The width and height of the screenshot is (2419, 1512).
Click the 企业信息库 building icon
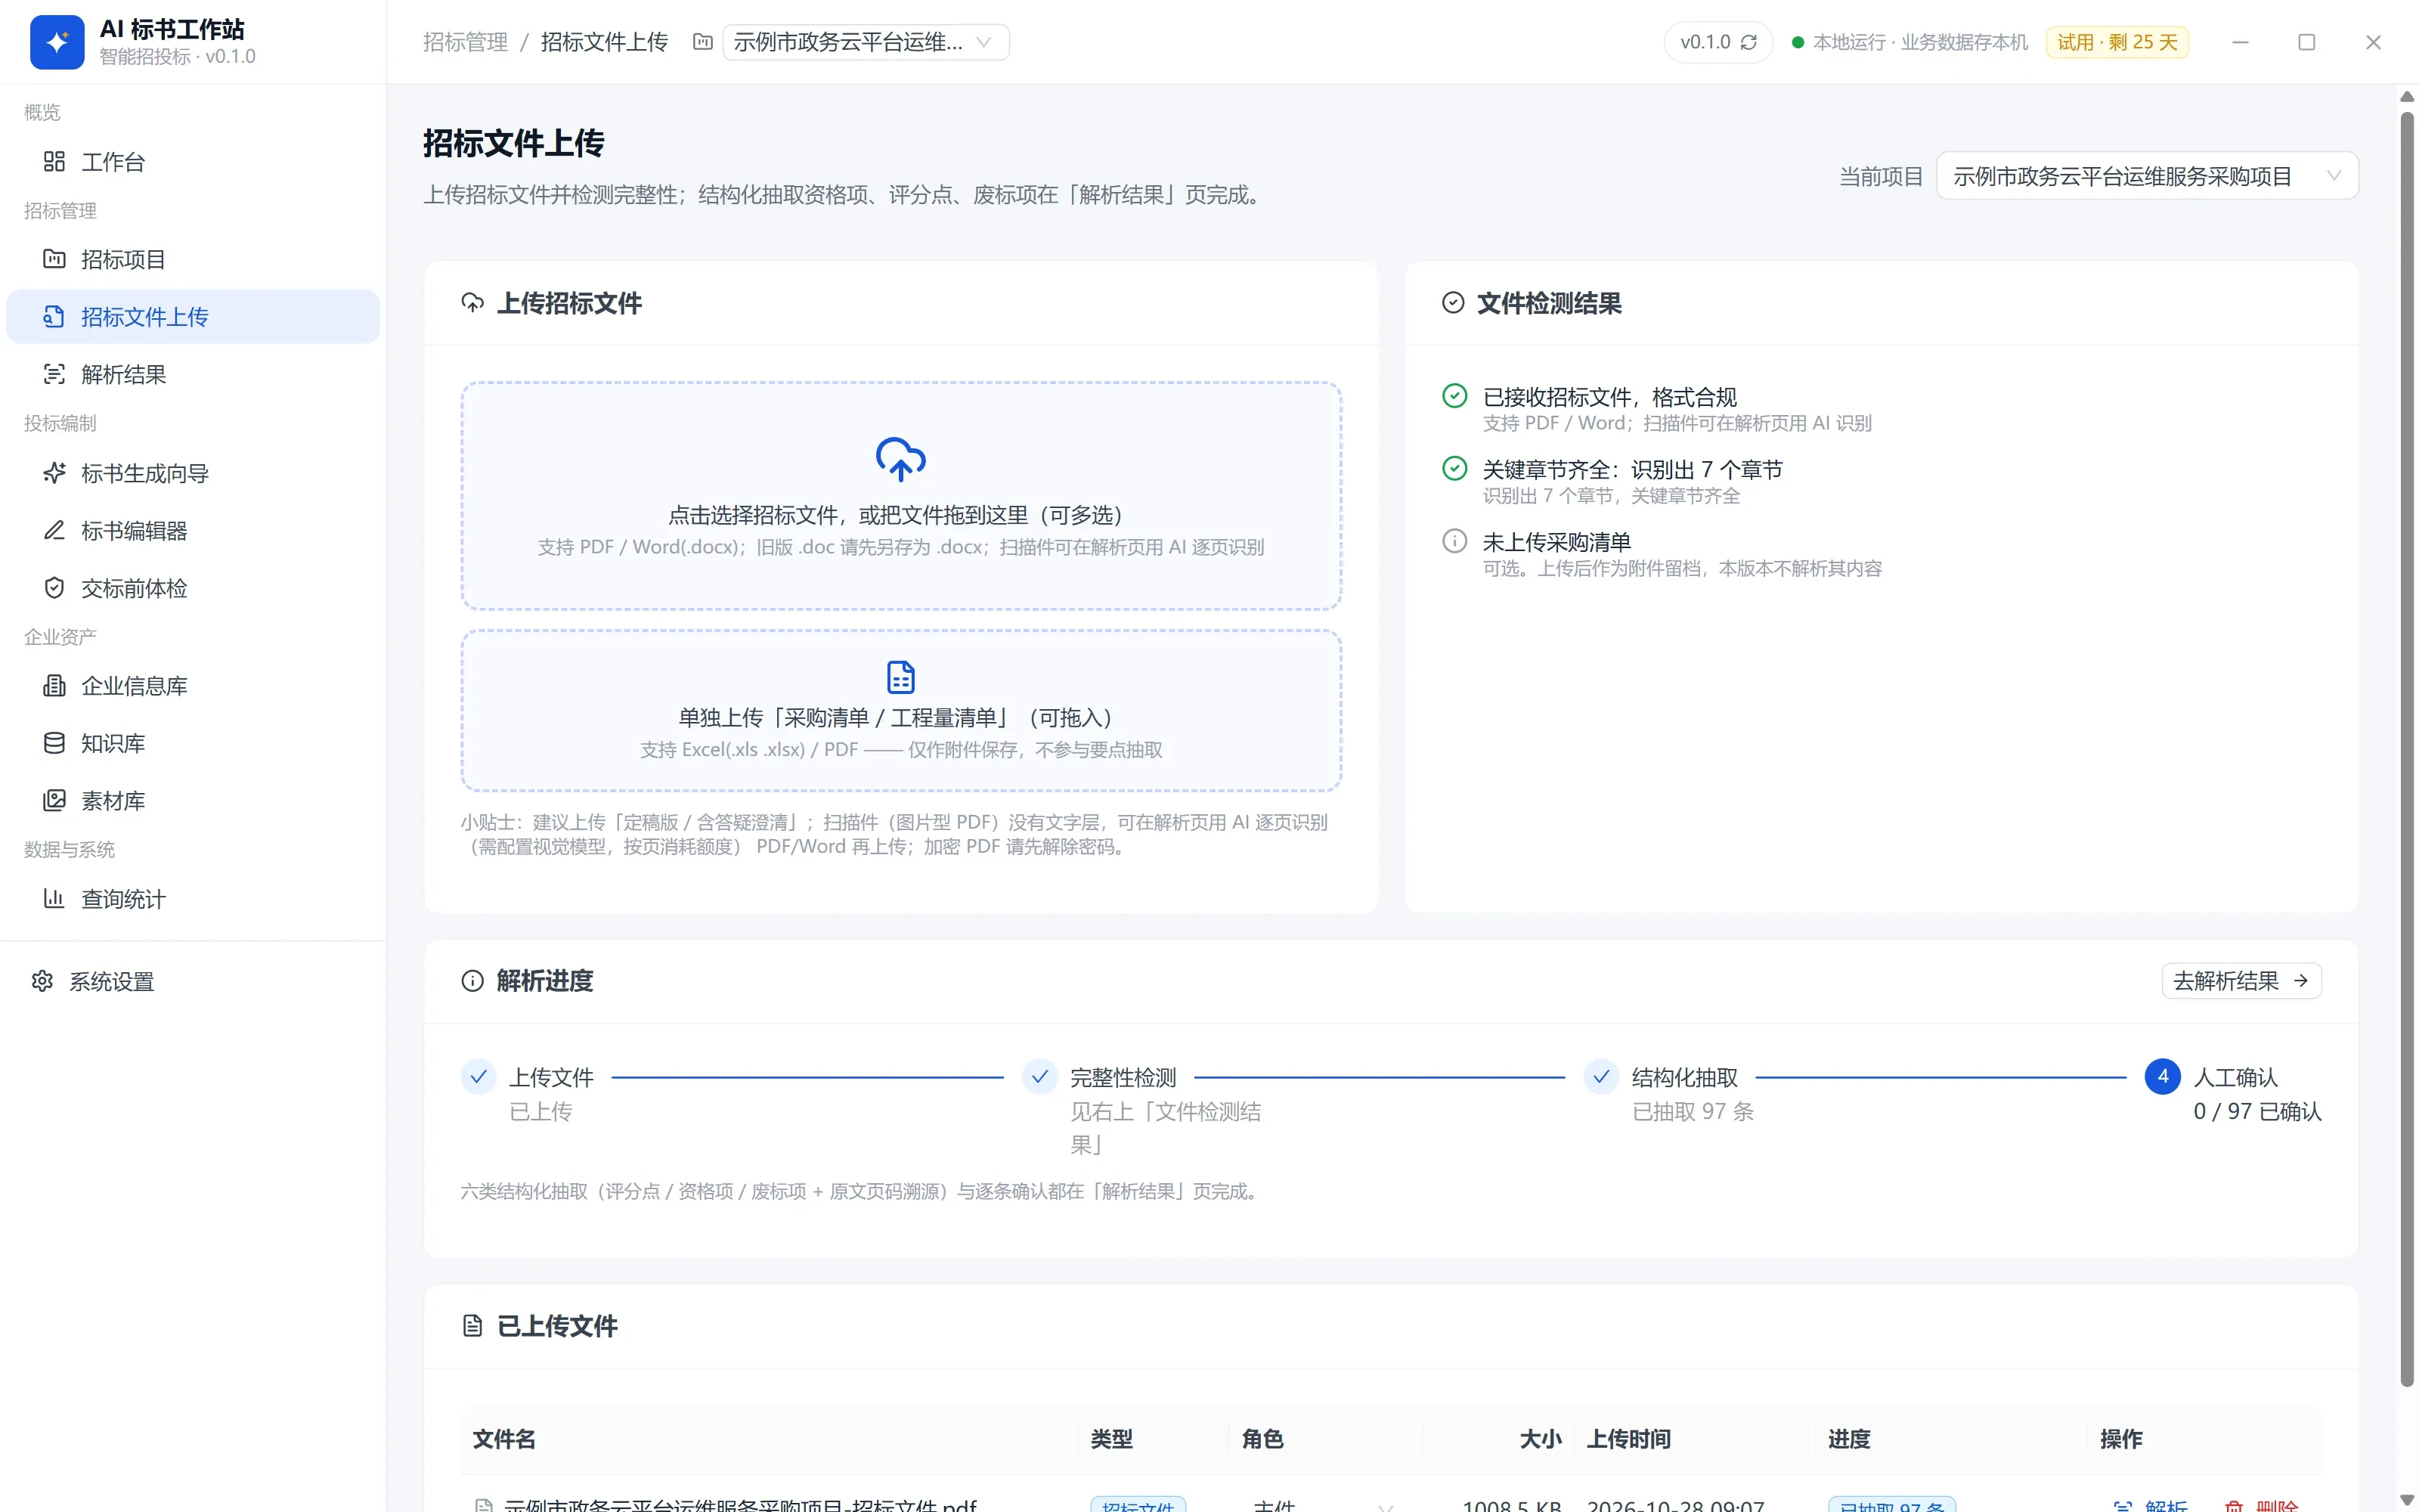click(x=54, y=686)
